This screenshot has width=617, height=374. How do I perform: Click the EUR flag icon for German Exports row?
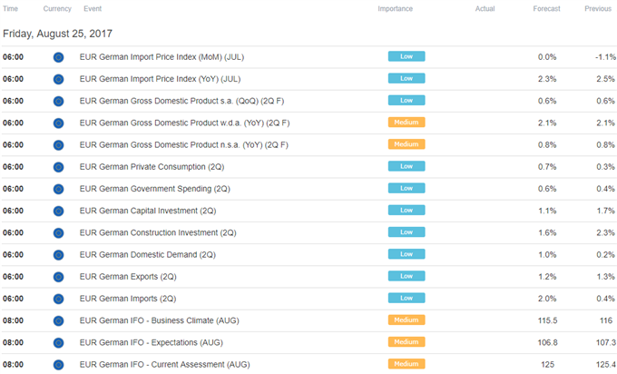point(58,277)
